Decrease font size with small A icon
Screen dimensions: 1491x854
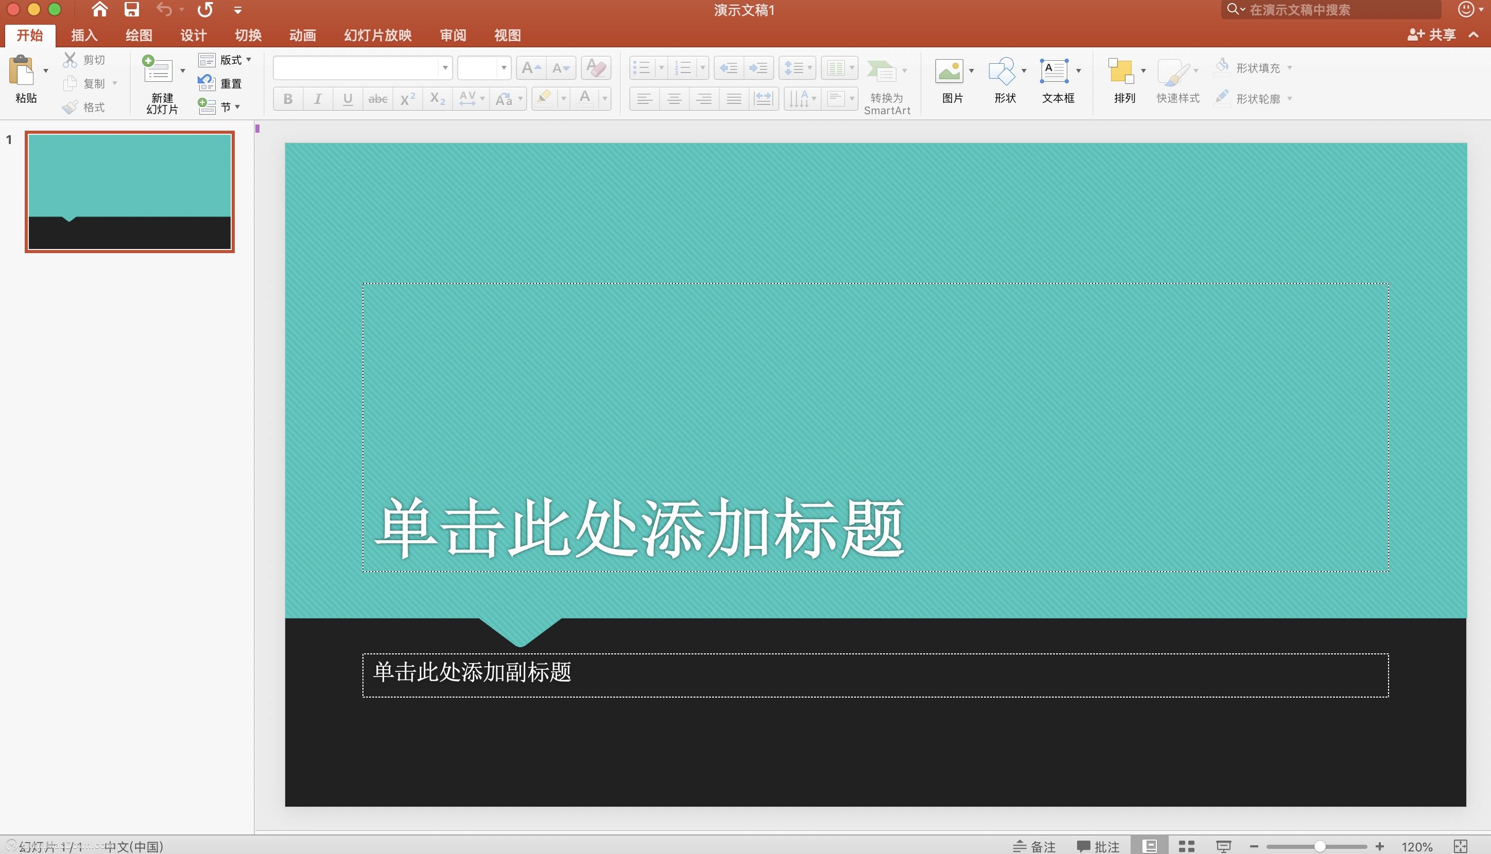[561, 68]
